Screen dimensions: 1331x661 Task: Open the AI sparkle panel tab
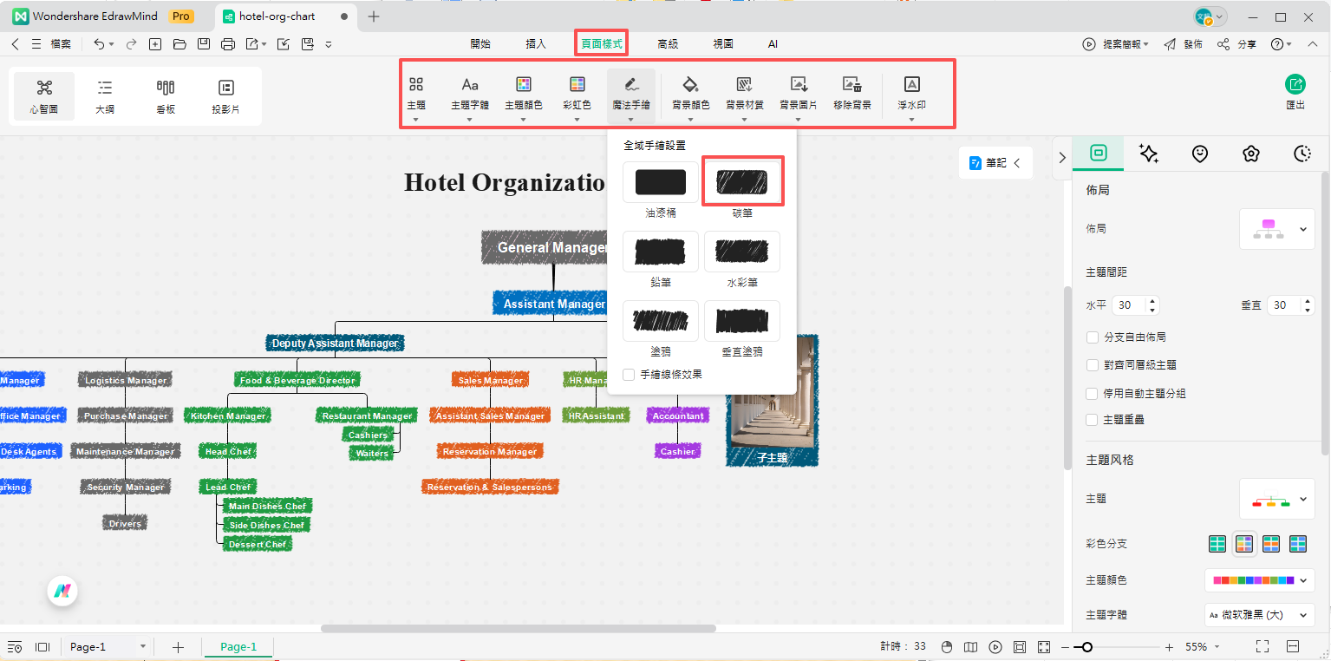pyautogui.click(x=1149, y=154)
